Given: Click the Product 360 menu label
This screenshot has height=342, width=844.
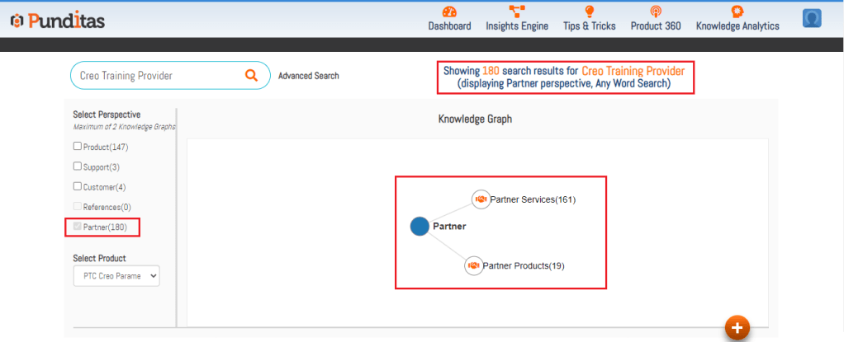Looking at the screenshot, I should (x=656, y=26).
